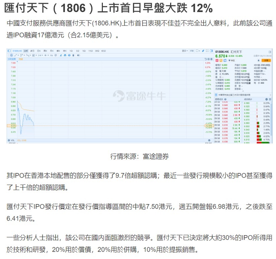Enter fullscreen mode for the chart
Screen dimensions: 276x259
207,51
